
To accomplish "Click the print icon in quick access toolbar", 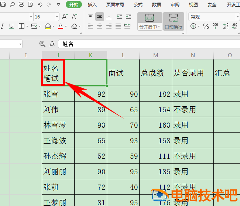I will tap(21, 4).
